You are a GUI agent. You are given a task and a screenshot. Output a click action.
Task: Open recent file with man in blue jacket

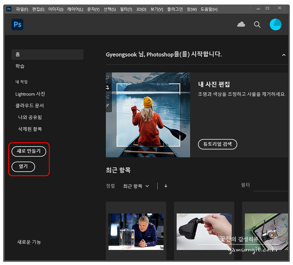point(136,232)
